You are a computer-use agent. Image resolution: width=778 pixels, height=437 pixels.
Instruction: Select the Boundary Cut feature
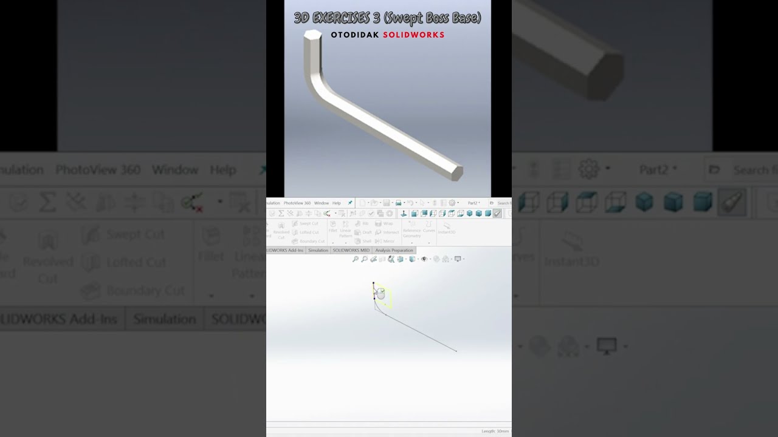pos(308,241)
